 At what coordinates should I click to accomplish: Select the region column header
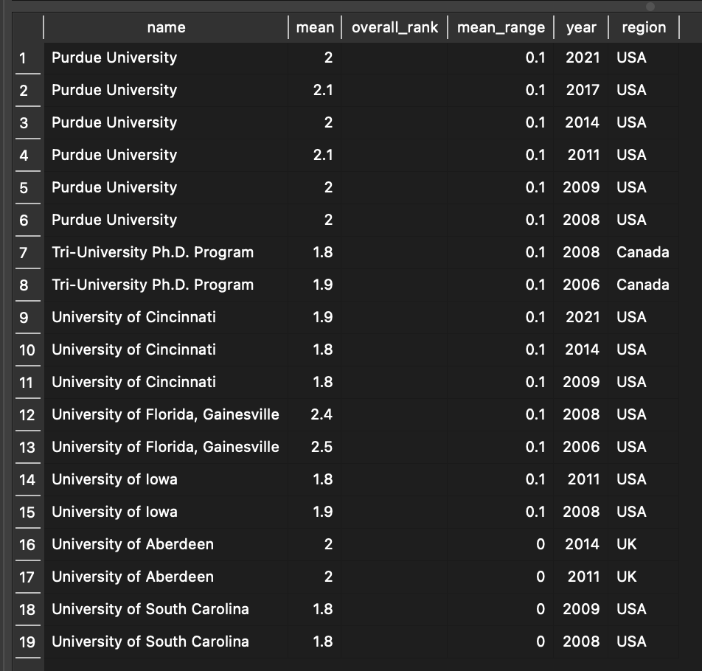pyautogui.click(x=643, y=28)
